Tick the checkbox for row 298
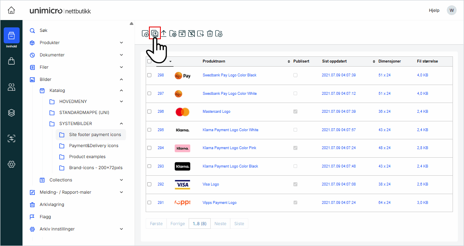Image resolution: width=464 pixels, height=246 pixels. [149, 75]
